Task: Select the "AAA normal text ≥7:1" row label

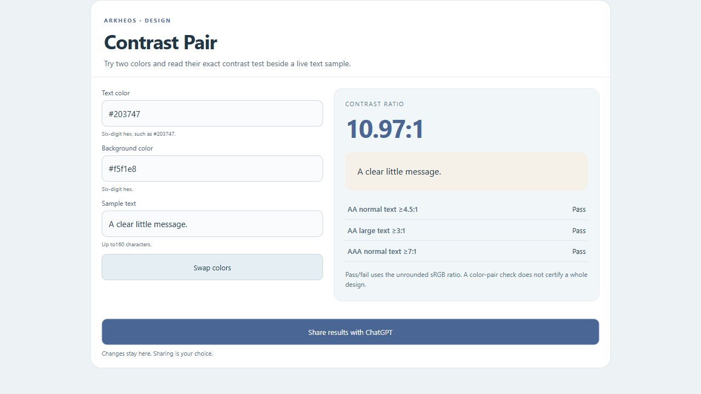Action: click(x=382, y=251)
